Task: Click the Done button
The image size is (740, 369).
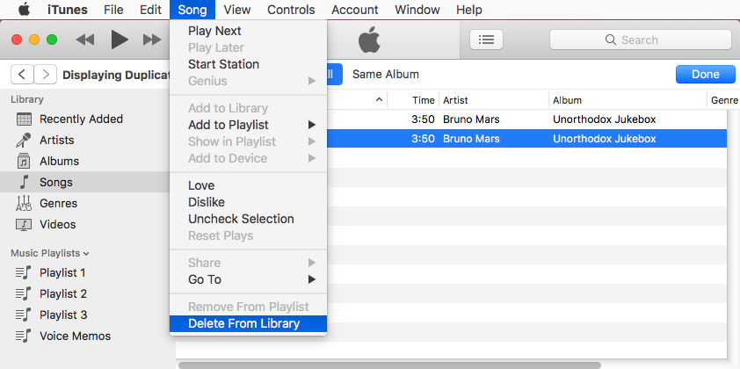Action: 705,75
